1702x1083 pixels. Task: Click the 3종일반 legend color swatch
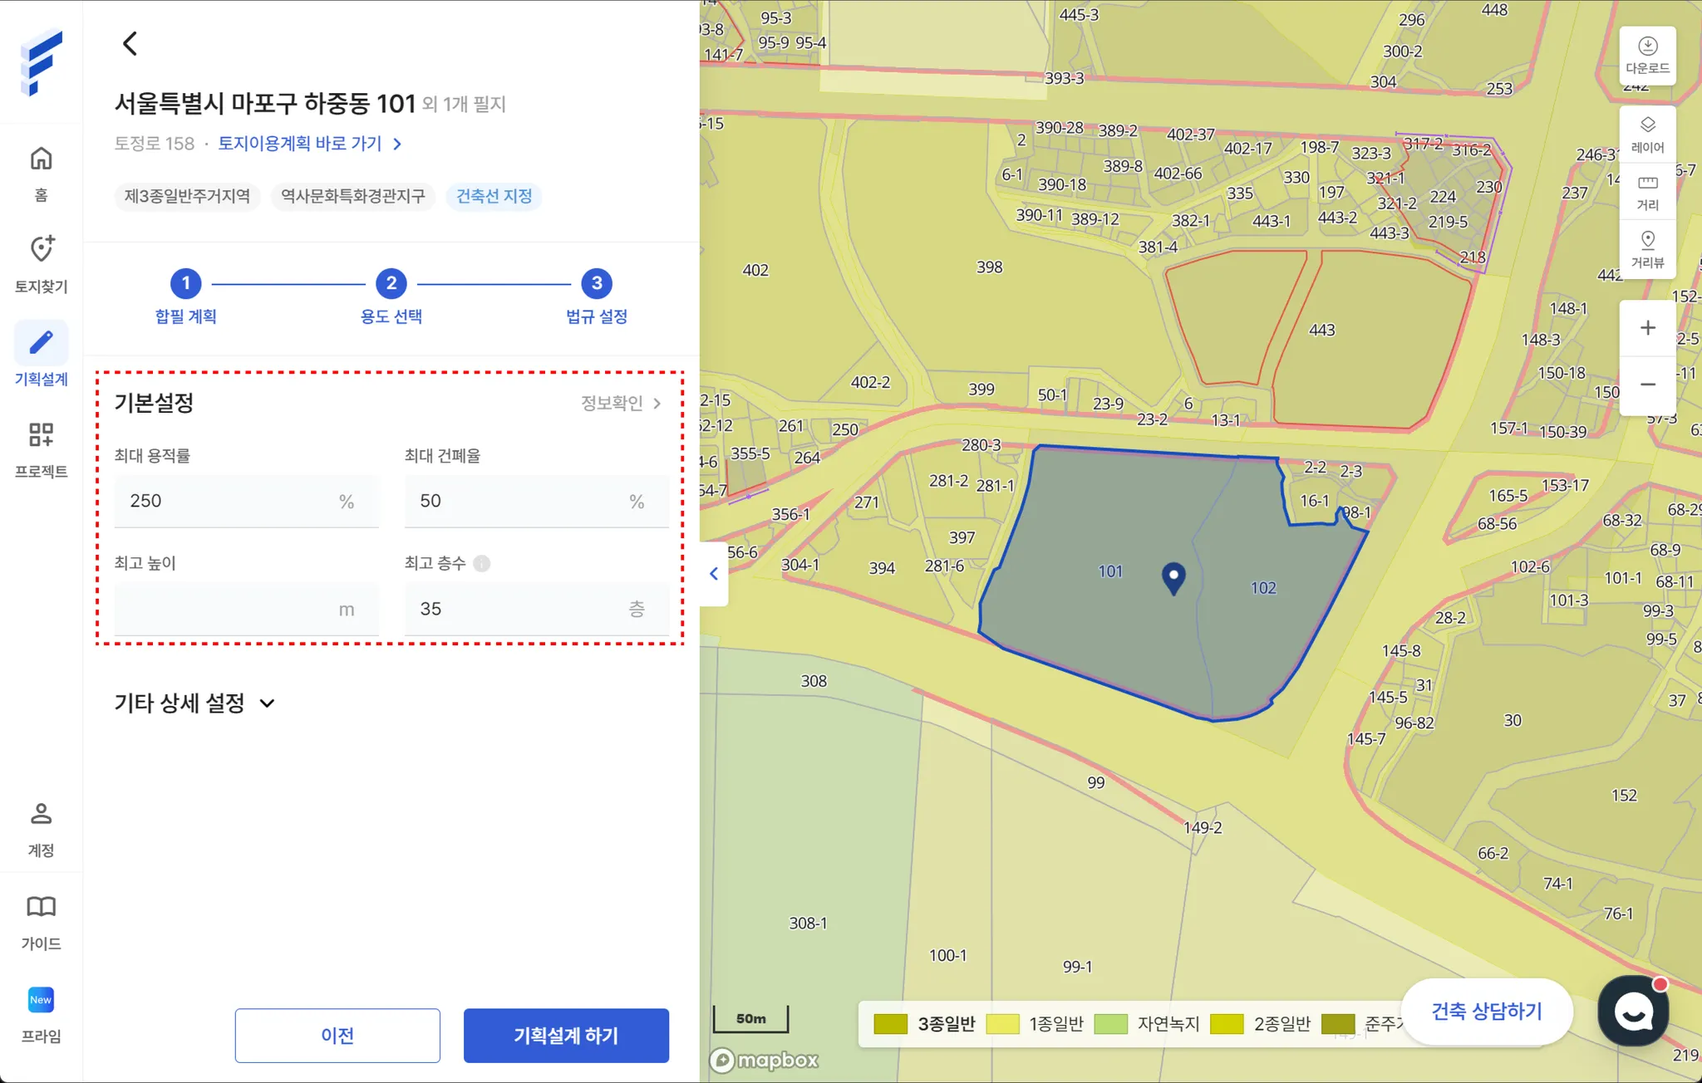(x=890, y=1024)
